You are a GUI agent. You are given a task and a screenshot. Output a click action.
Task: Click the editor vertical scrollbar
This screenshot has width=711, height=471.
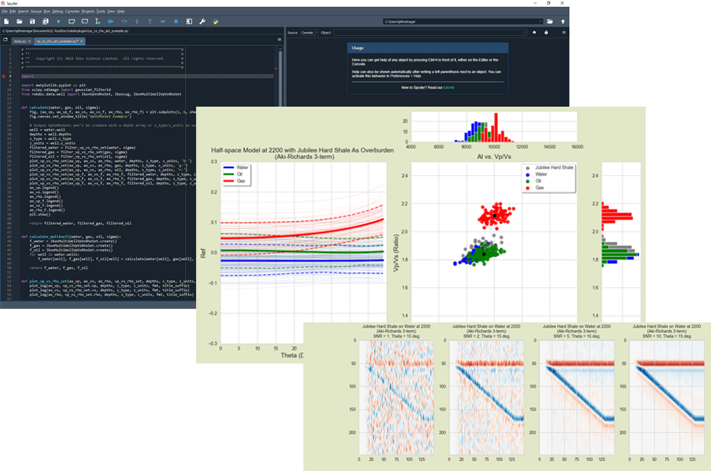pos(281,70)
